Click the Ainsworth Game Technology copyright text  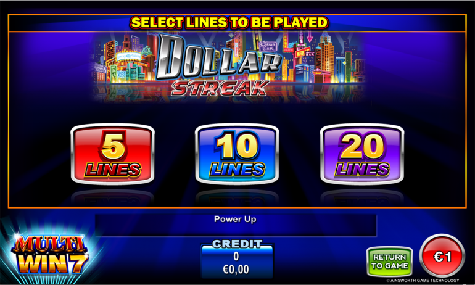pyautogui.click(x=423, y=281)
